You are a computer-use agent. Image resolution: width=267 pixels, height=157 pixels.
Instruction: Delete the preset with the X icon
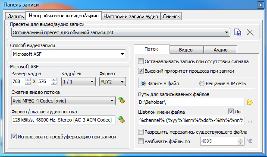(x=250, y=32)
